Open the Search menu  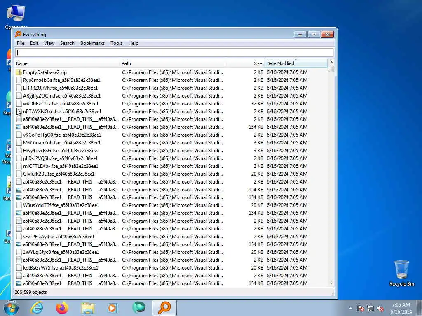tap(67, 43)
